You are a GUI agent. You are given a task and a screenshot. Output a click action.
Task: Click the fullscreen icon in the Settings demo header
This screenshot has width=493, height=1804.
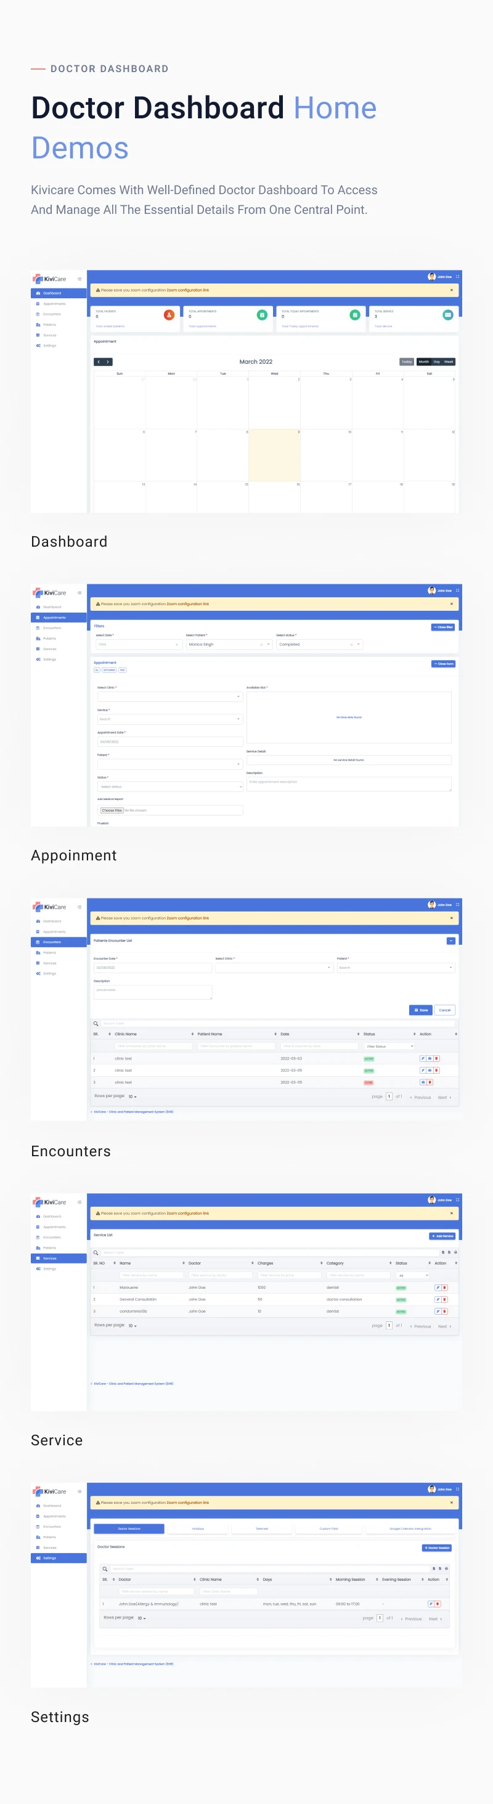457,1489
